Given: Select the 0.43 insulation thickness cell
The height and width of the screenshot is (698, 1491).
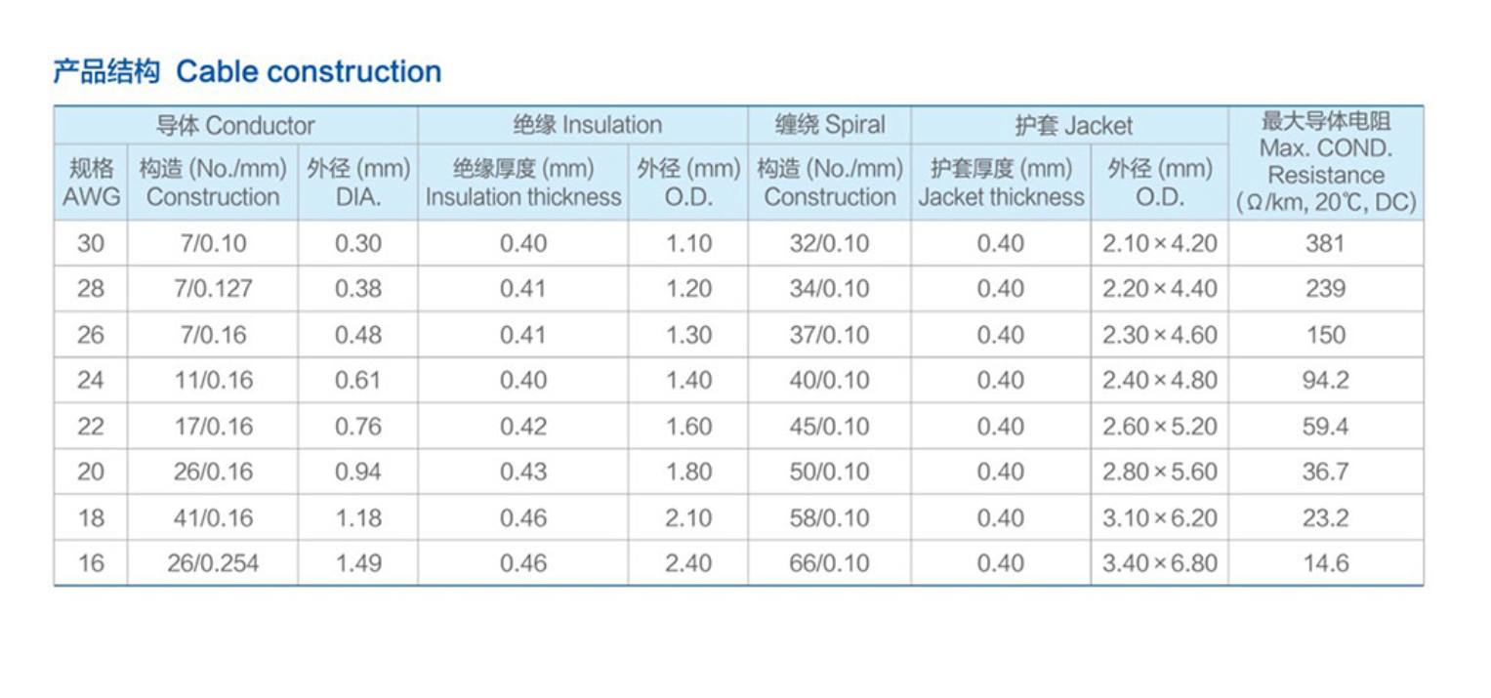Looking at the screenshot, I should tap(523, 472).
